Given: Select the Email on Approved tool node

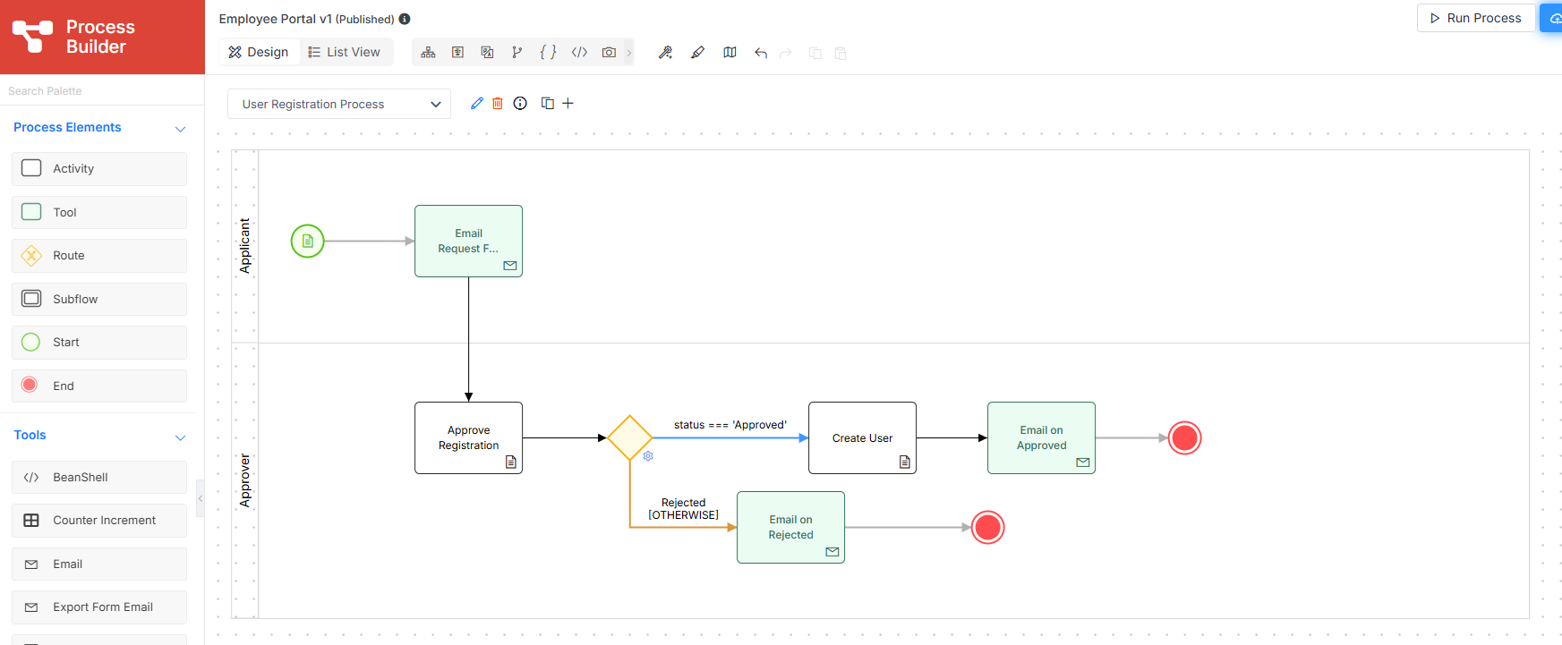Looking at the screenshot, I should pyautogui.click(x=1041, y=437).
